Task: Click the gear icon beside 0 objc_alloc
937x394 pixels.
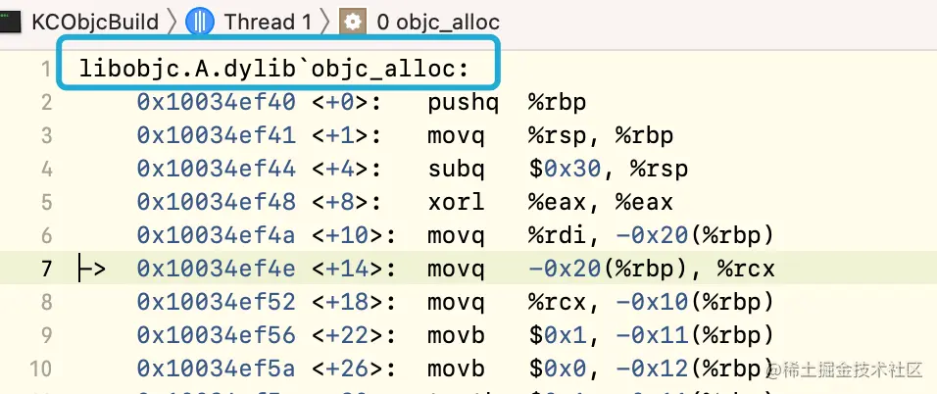Action: coord(353,23)
